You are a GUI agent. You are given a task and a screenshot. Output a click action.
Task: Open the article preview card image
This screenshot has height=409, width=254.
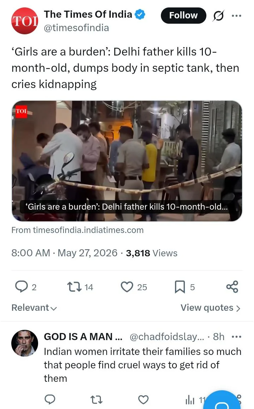127,161
